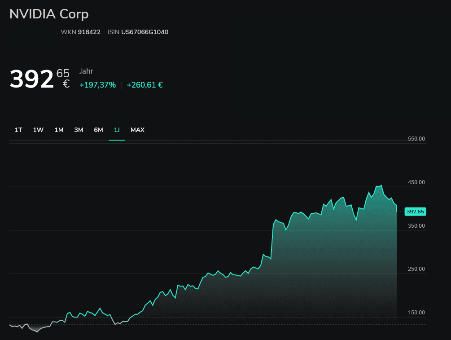Click the 250,00 axis label
451x340 pixels.
(x=416, y=269)
